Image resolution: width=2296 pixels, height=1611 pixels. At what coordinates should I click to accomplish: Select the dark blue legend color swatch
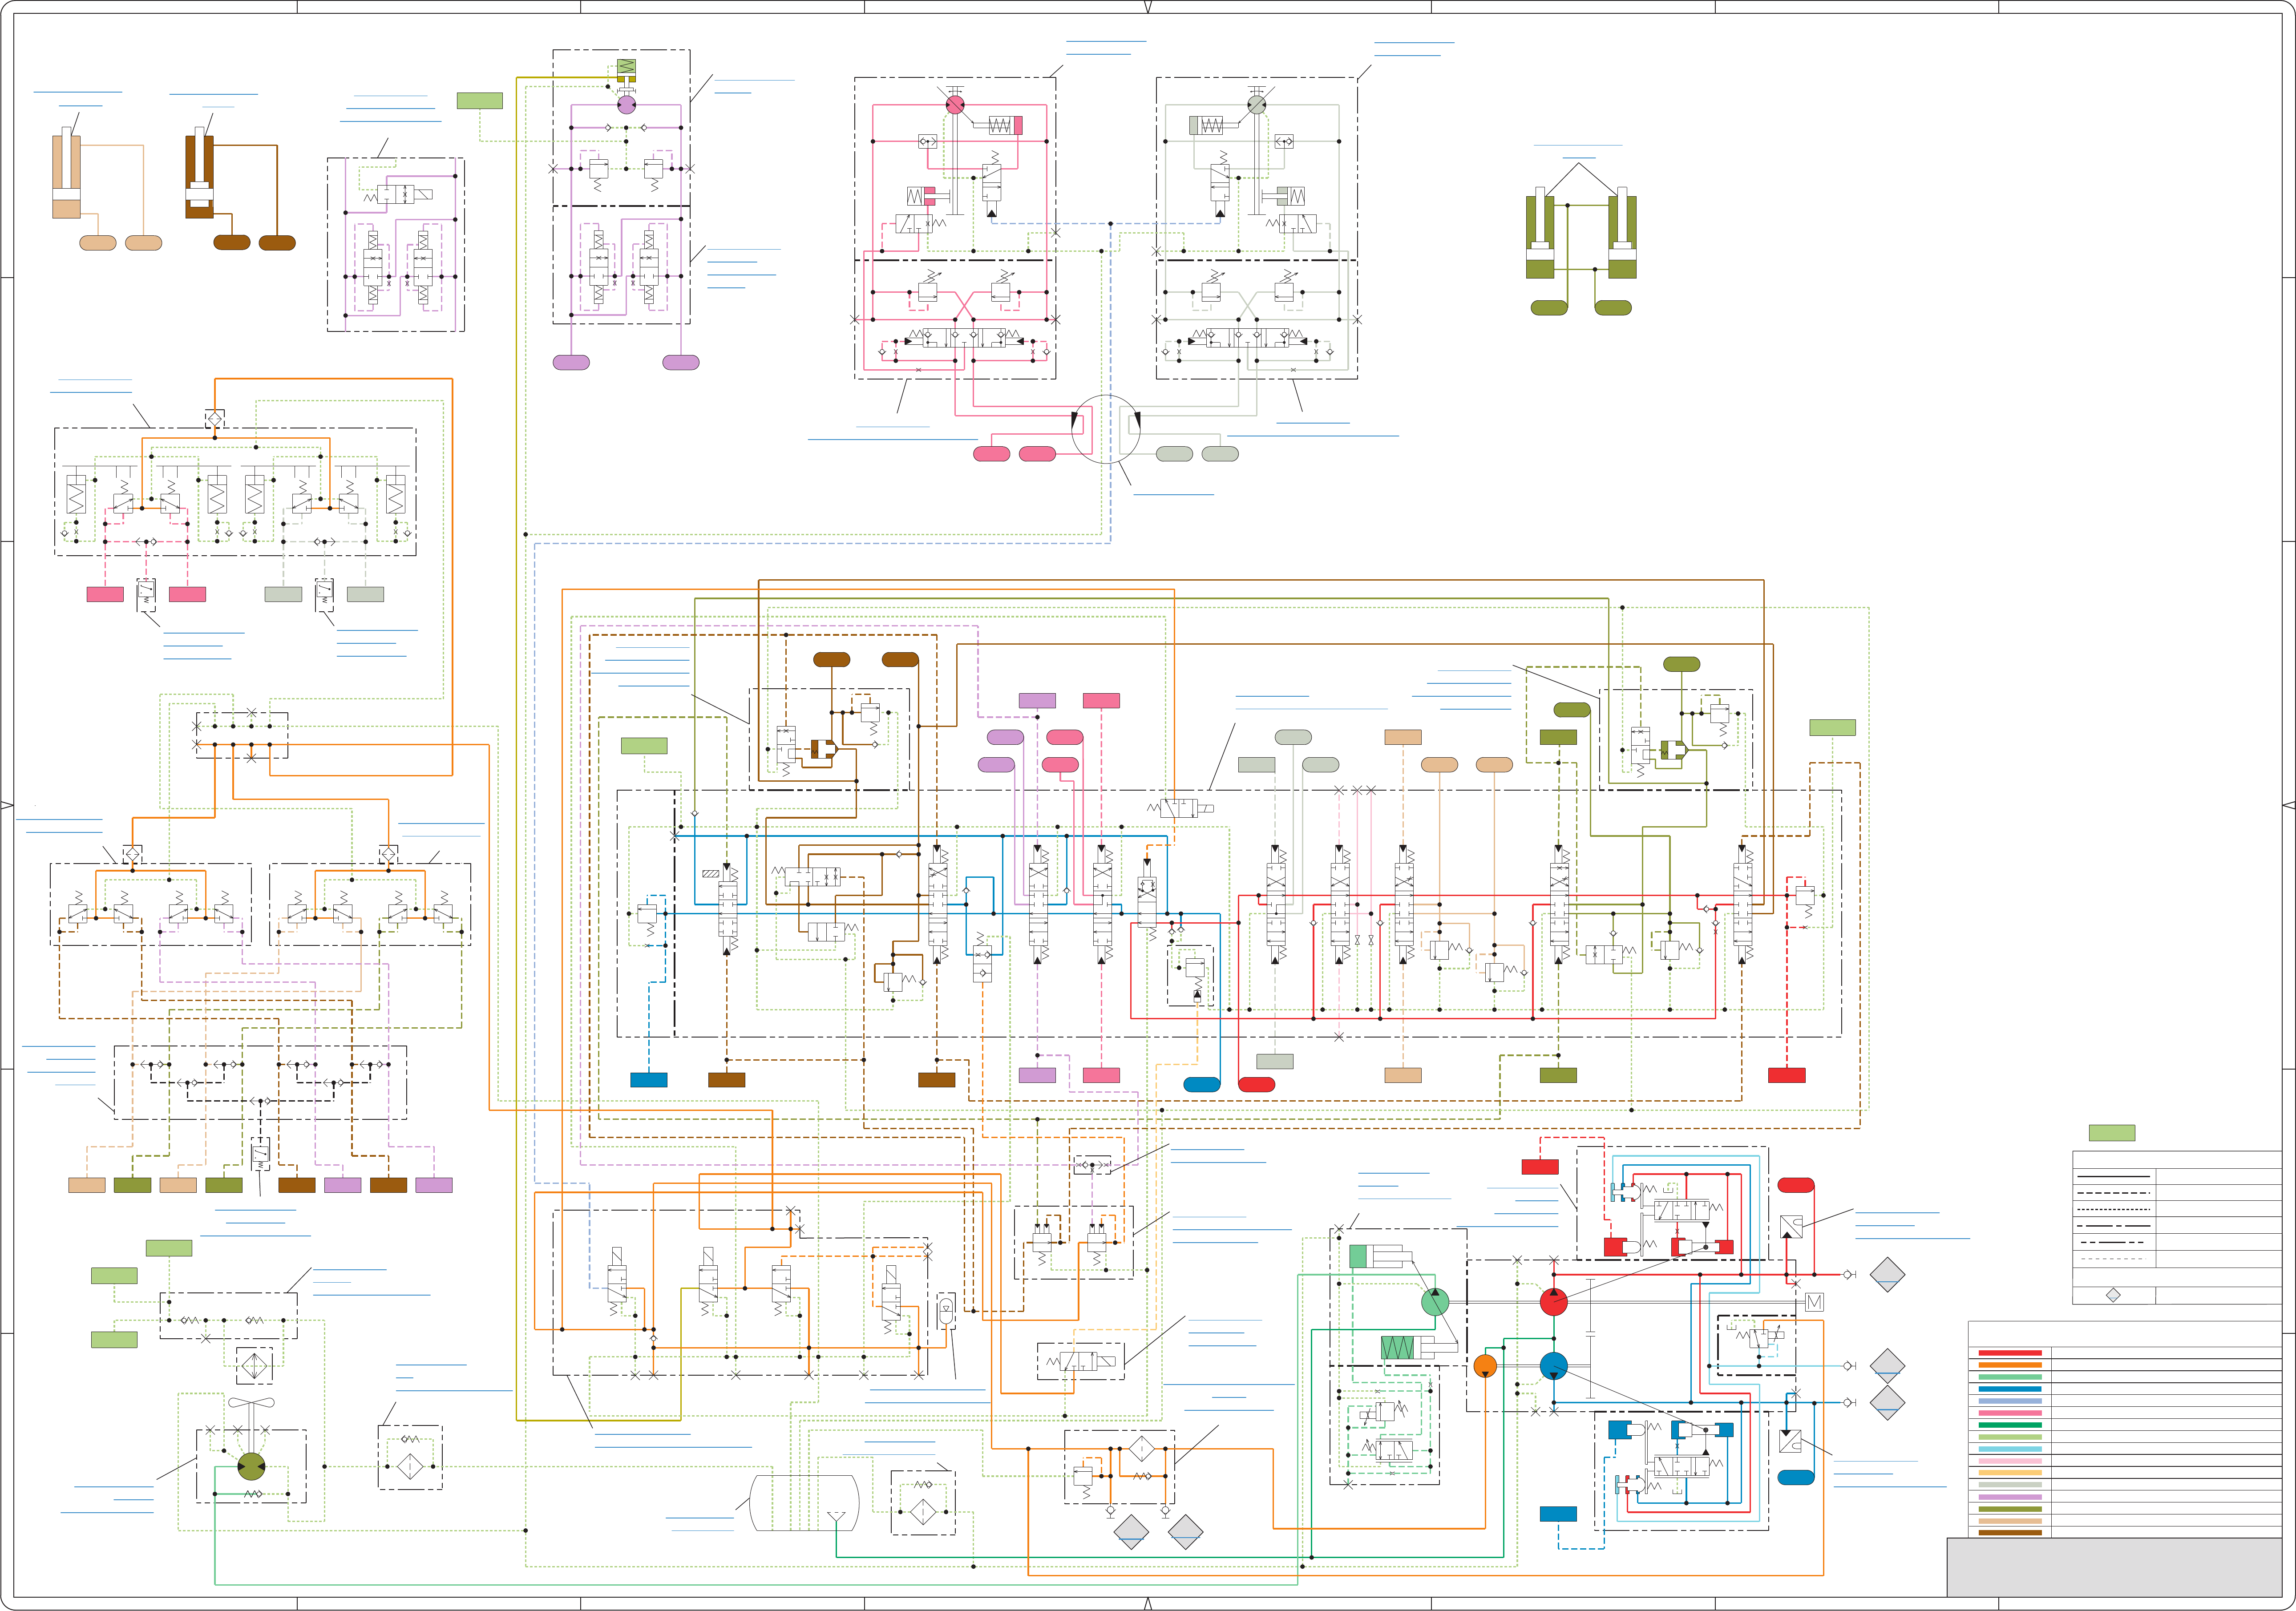[x=2010, y=1389]
